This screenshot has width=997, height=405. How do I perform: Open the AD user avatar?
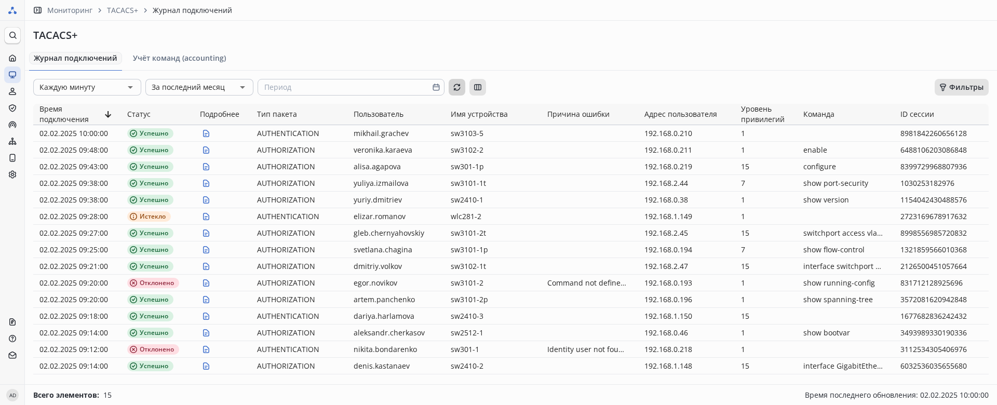pyautogui.click(x=12, y=395)
